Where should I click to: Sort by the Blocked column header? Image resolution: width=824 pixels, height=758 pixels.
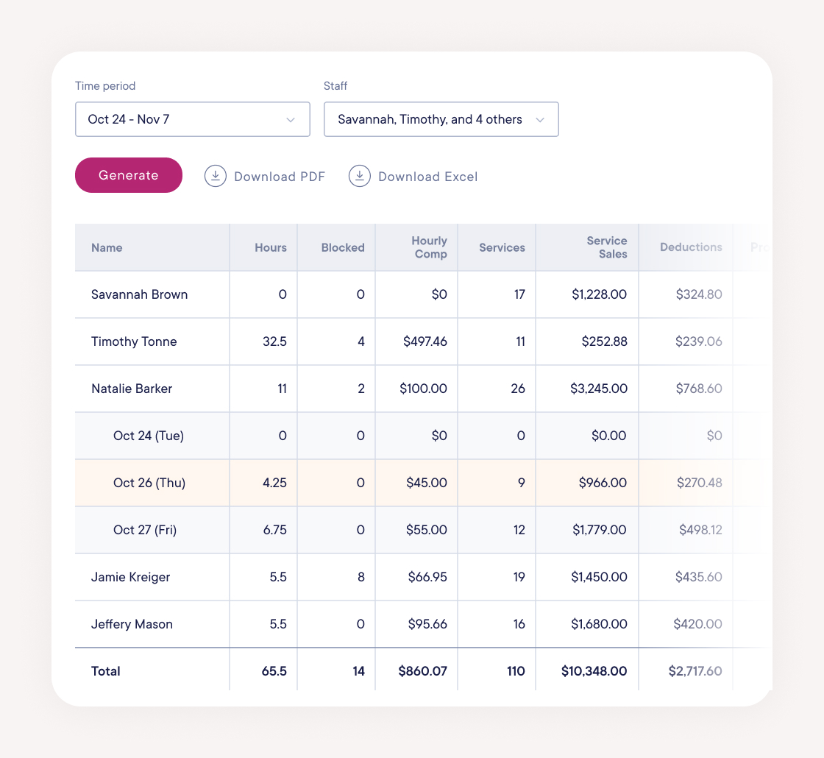[343, 247]
